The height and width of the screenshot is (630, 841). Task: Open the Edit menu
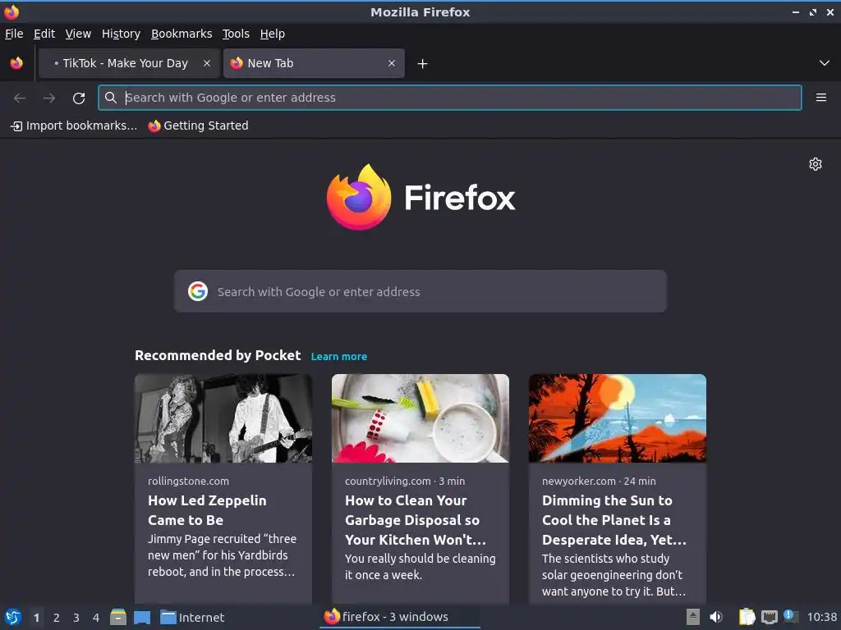(x=44, y=34)
